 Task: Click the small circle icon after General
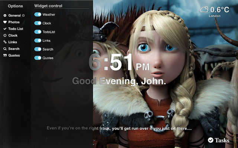coord(23,16)
